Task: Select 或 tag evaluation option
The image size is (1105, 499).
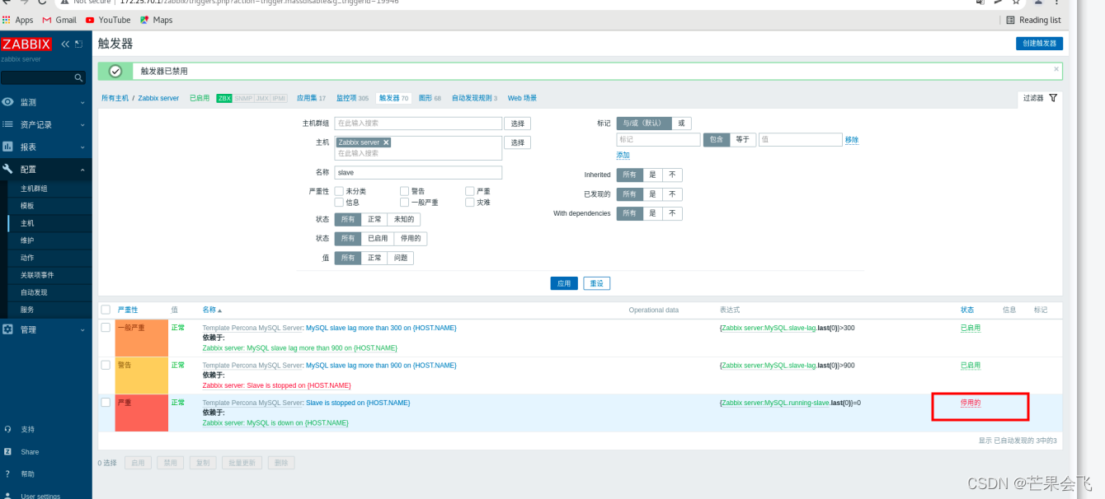Action: [682, 124]
